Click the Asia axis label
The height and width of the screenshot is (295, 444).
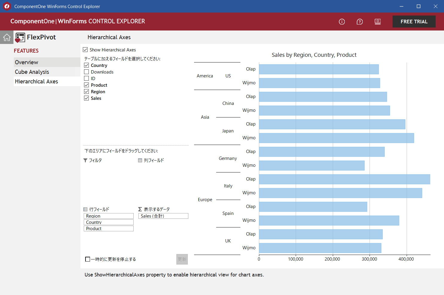205,117
